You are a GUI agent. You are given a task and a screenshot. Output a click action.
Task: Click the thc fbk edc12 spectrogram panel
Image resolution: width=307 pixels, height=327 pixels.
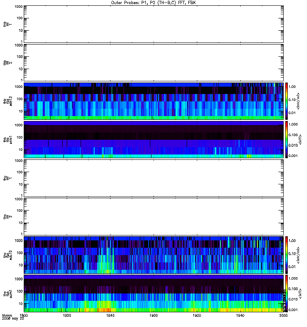coord(154,255)
